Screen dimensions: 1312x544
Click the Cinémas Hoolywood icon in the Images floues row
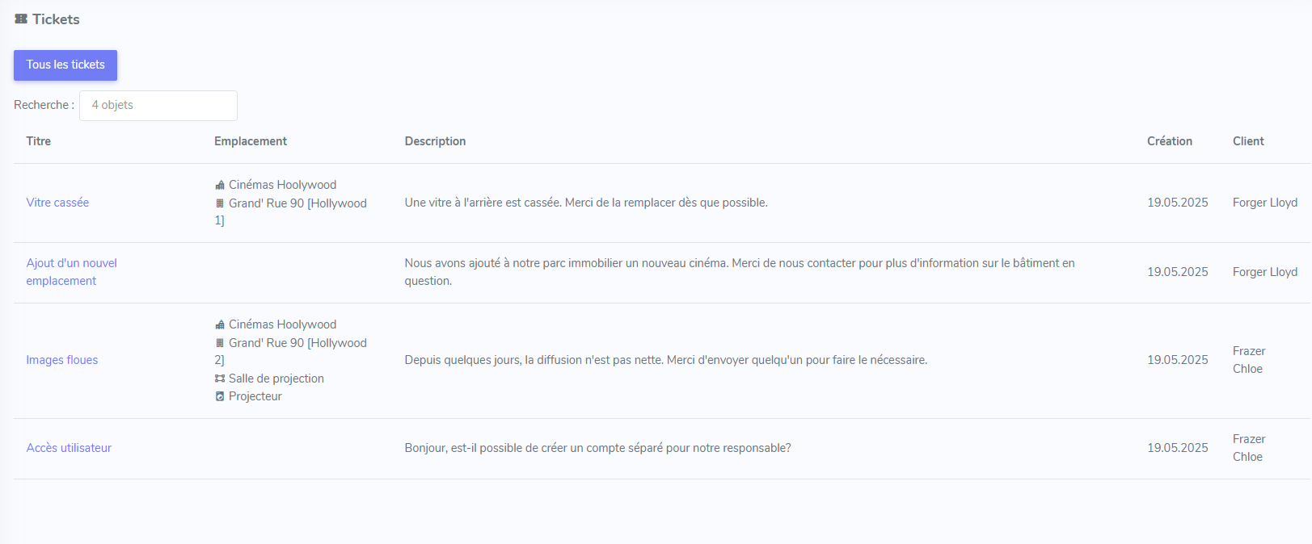click(x=220, y=325)
